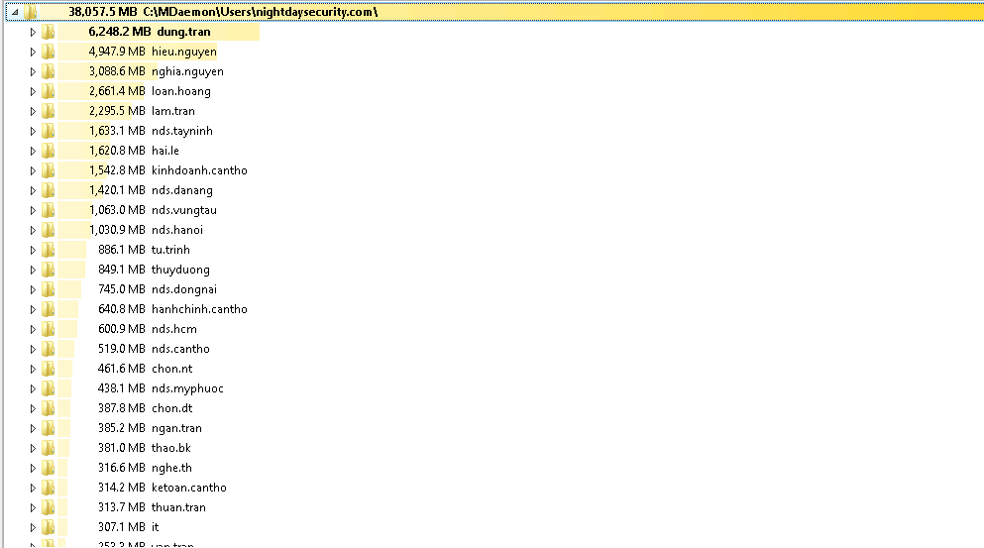Click the nds.dongnai folder icon
The image size is (984, 548).
[x=49, y=288]
